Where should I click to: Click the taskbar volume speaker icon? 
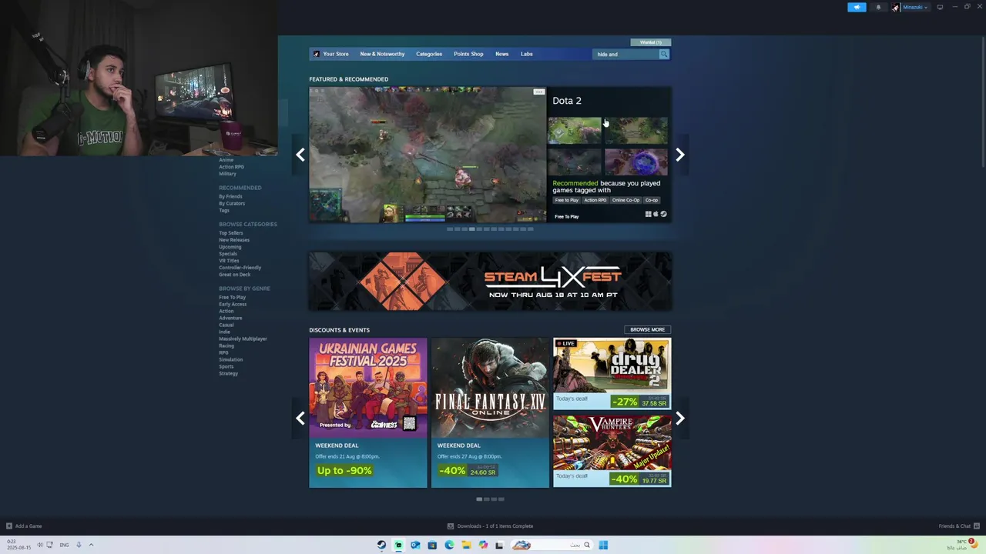point(40,545)
